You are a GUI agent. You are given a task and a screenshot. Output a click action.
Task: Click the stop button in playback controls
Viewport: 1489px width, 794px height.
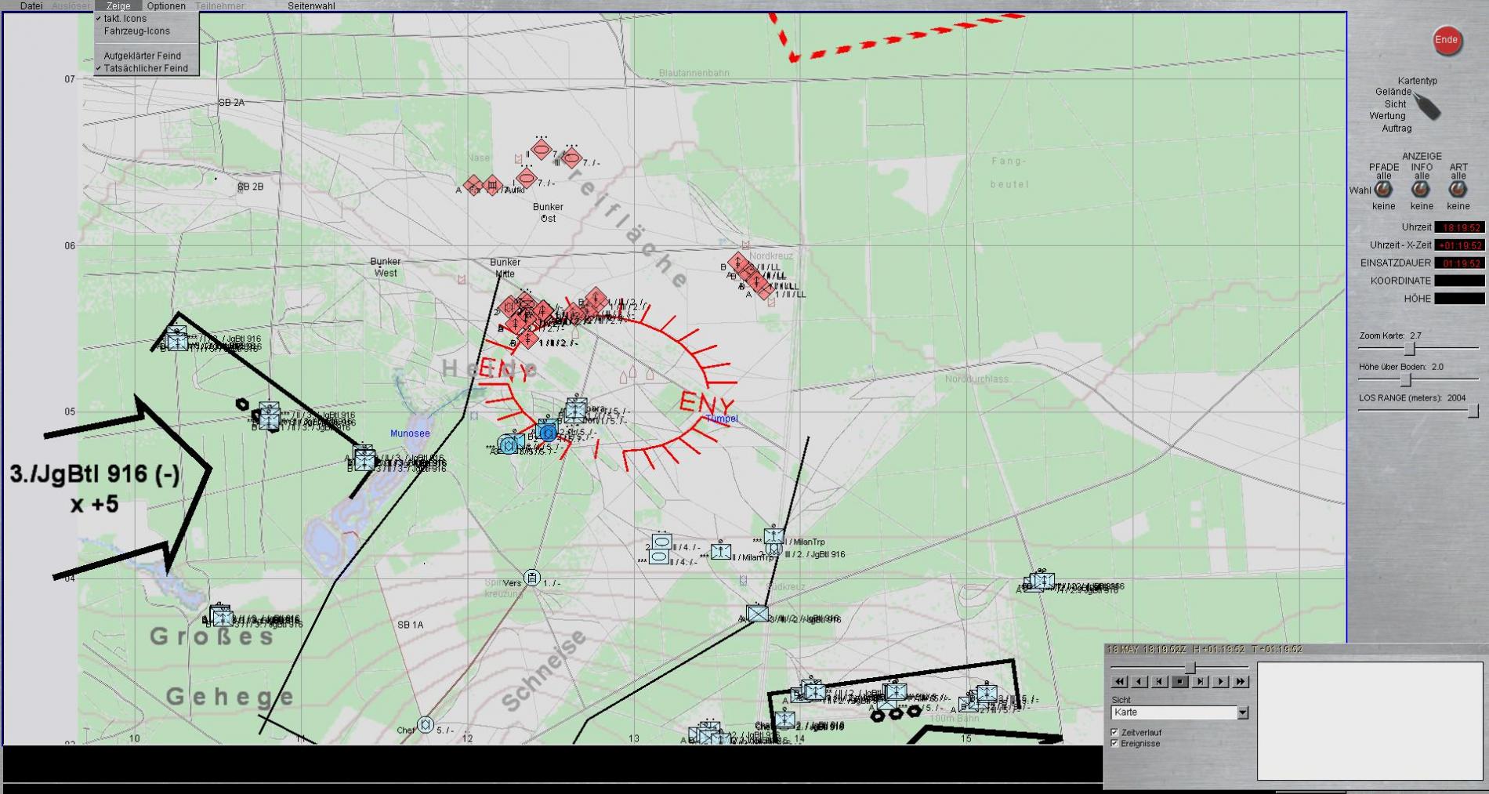click(x=1179, y=682)
